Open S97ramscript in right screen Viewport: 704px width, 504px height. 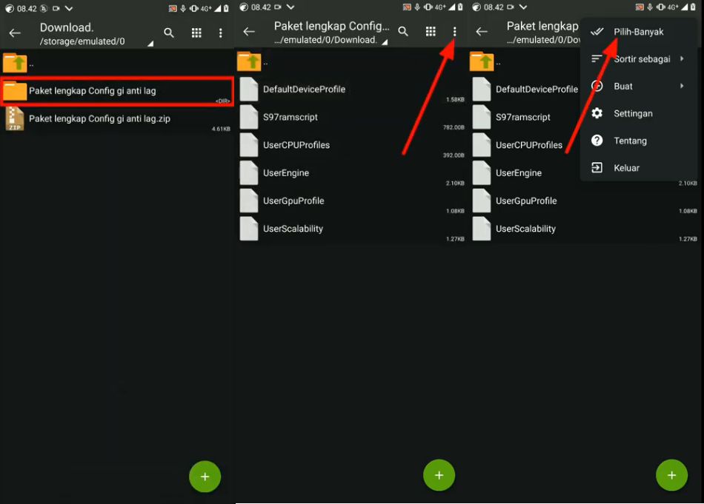pyautogui.click(x=525, y=118)
